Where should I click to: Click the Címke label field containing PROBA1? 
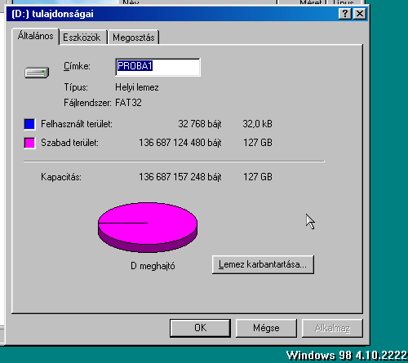click(x=157, y=67)
